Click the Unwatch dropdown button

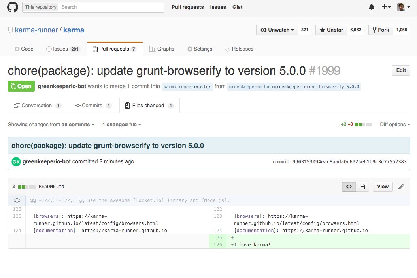point(277,30)
